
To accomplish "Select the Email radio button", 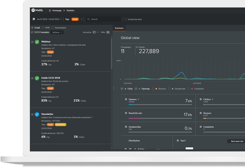I will (x=32, y=28).
